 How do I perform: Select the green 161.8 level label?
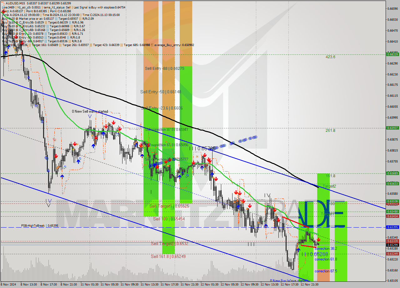pyautogui.click(x=330, y=176)
